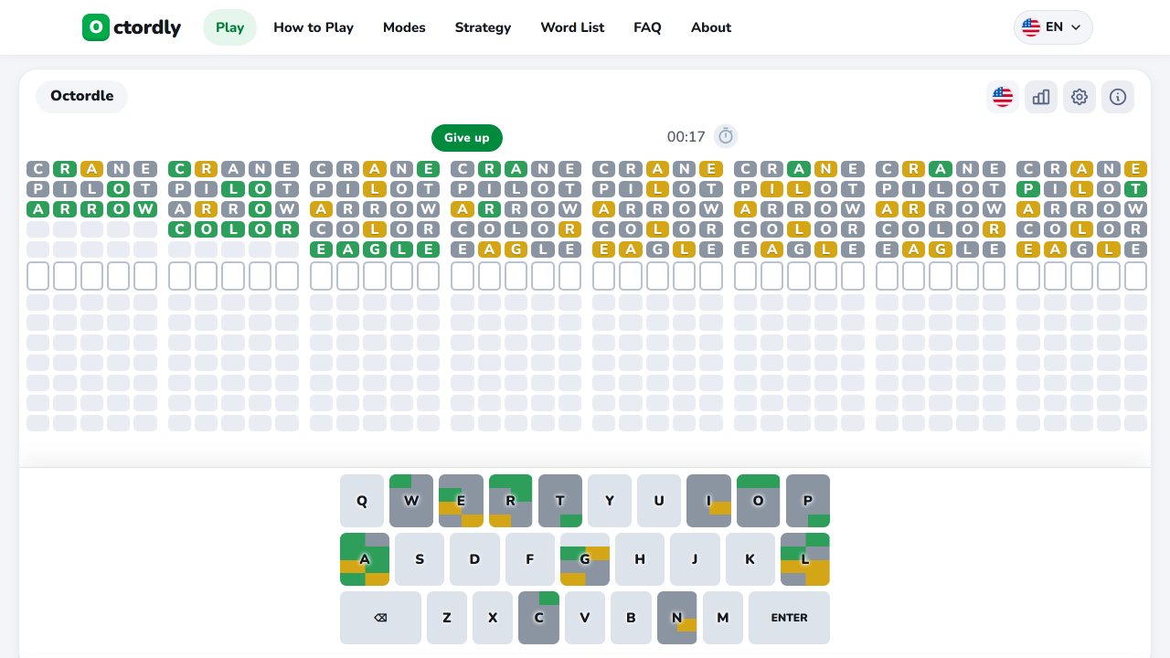The width and height of the screenshot is (1170, 658).
Task: Open the About page
Action: (x=711, y=27)
